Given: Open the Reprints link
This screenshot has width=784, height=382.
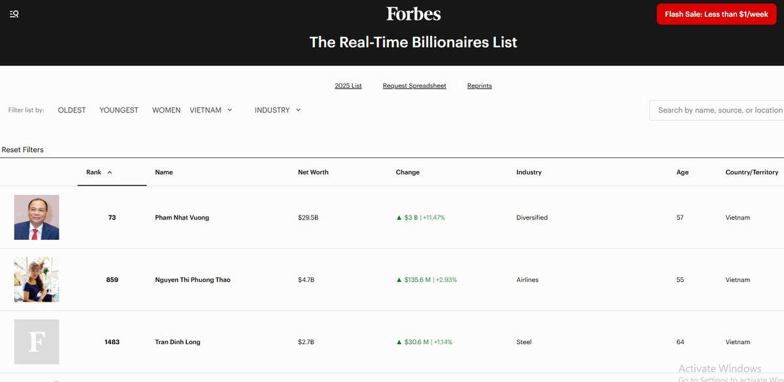Looking at the screenshot, I should tap(480, 86).
